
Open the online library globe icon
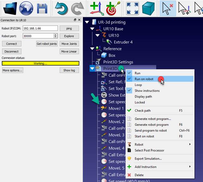click(26, 8)
